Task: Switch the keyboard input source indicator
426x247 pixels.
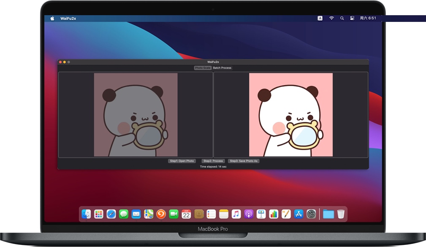Action: click(320, 18)
